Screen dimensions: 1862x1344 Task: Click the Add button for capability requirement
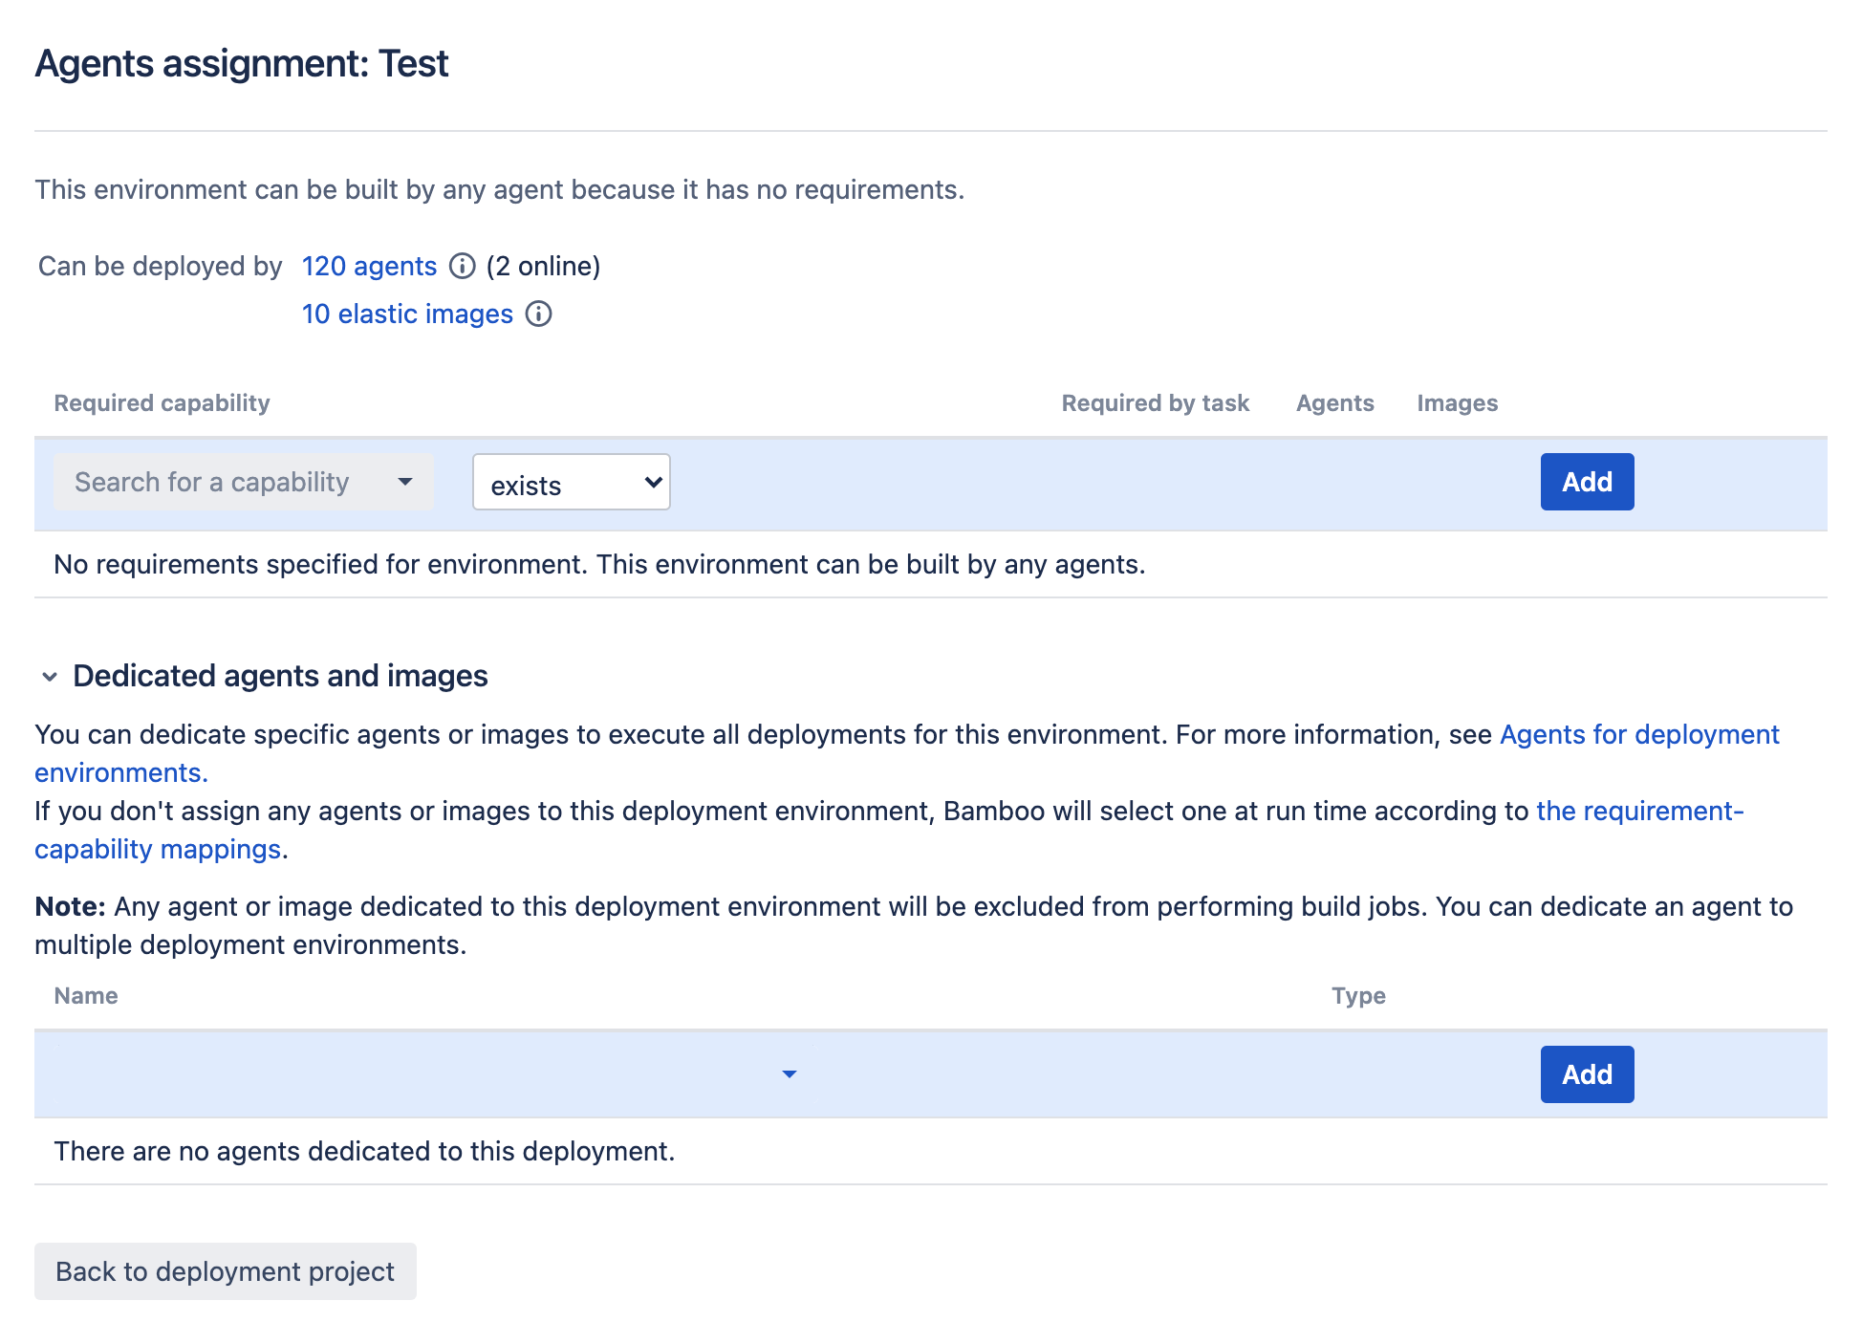tap(1586, 481)
